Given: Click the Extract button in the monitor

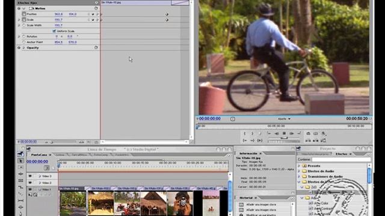Looking at the screenshot, I should pyautogui.click(x=316, y=140).
